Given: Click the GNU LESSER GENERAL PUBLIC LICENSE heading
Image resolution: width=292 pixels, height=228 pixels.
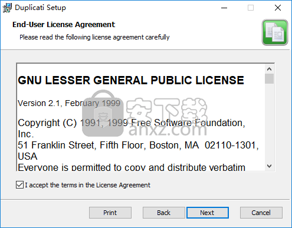Looking at the screenshot, I should 131,80.
